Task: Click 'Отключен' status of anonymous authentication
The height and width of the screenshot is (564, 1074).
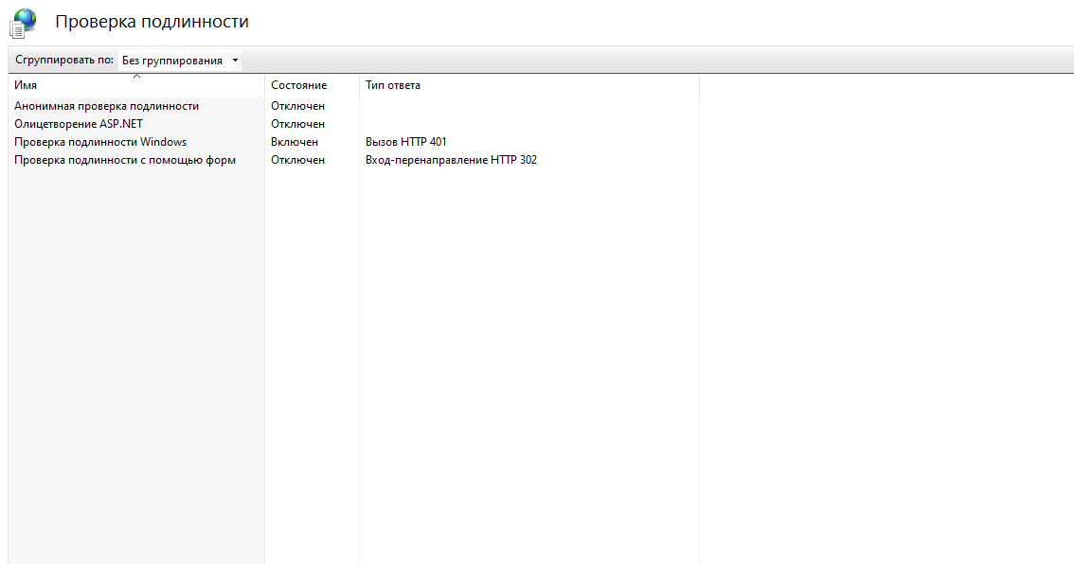Action: [297, 106]
